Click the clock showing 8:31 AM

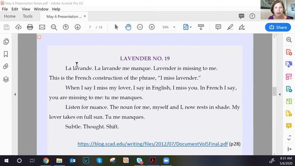[x=286, y=158]
